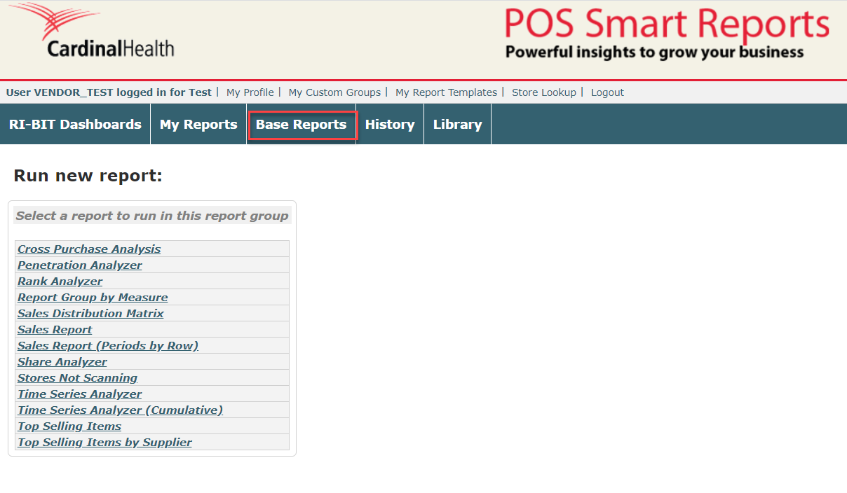This screenshot has width=847, height=493.
Task: Run the Sales Distribution Matrix report
Action: coord(90,314)
